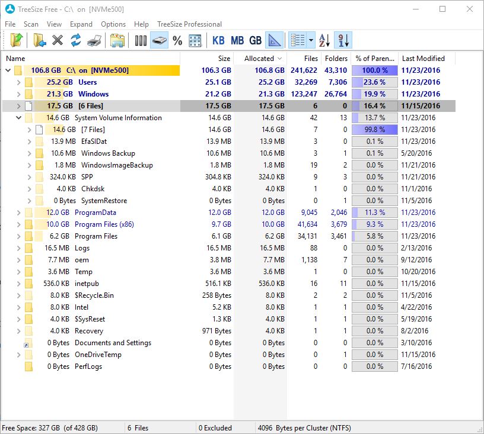Viewport: 484px width, 434px height.
Task: Click the Intel folder icon
Action: coord(28,307)
